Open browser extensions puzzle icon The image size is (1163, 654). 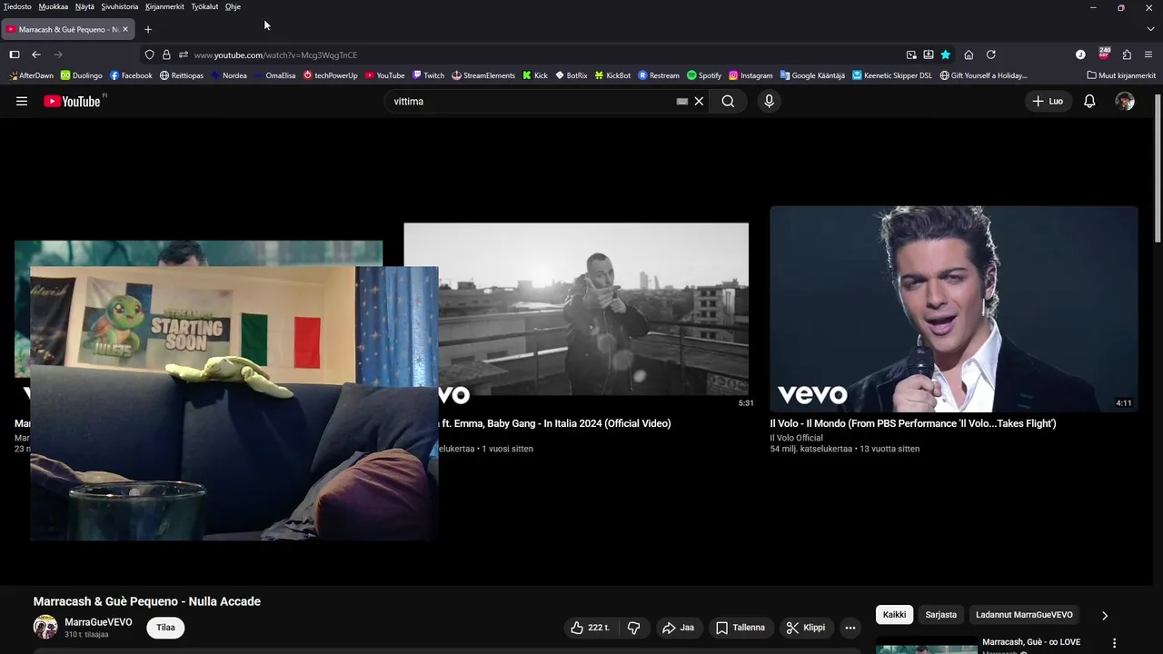point(1127,54)
